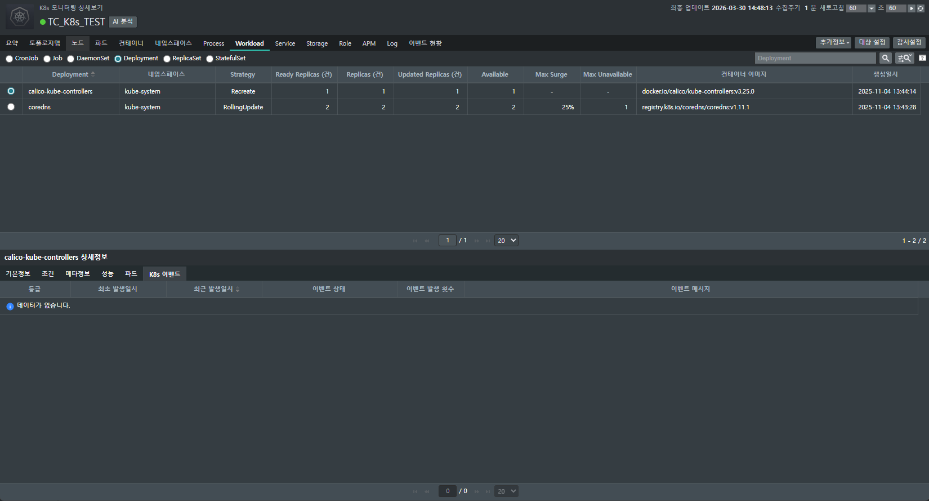Click the AI 분석 button

[x=123, y=22]
